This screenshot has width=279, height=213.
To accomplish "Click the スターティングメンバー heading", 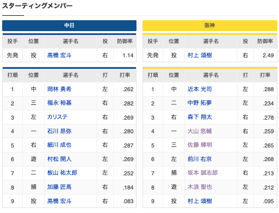I will click(x=37, y=5).
